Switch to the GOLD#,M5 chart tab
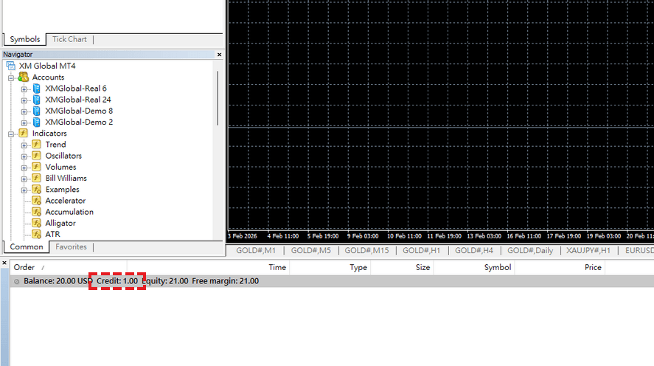 (310, 250)
